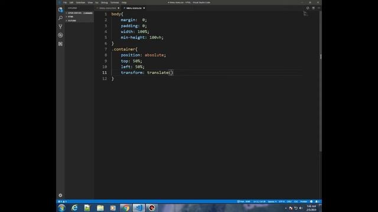Open the Extensions view in the activity bar
The width and height of the screenshot is (378, 212).
[x=60, y=44]
